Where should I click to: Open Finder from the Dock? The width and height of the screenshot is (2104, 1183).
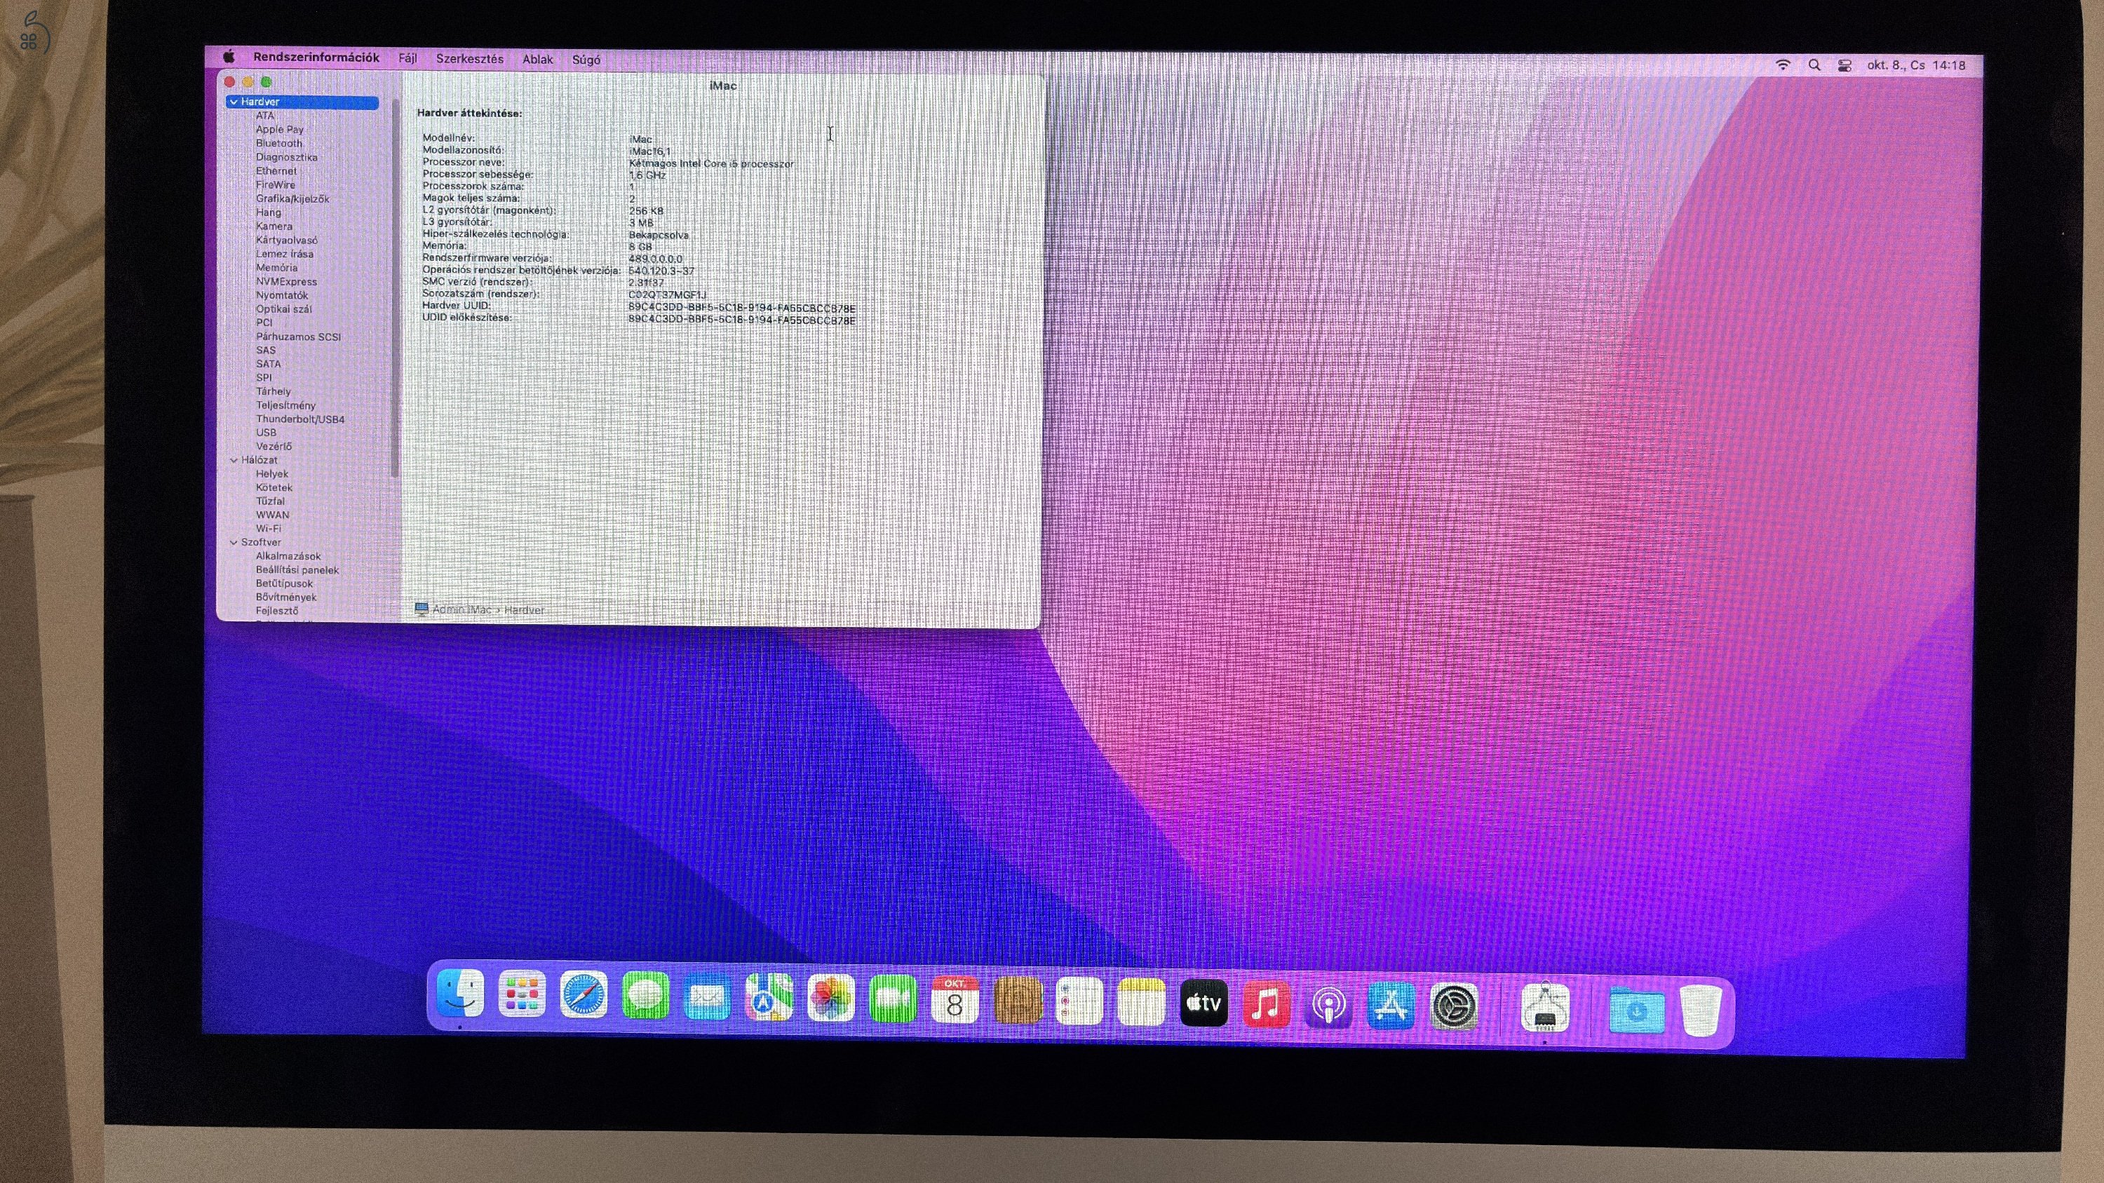click(x=461, y=995)
